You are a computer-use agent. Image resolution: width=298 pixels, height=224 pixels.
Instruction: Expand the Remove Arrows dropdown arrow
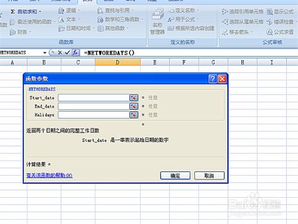[x=252, y=32]
